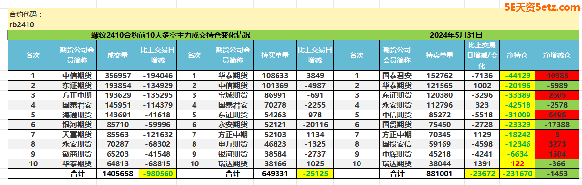582x185 pixels.
Task: Select the yellow long change total -25125
Action: tap(315, 173)
